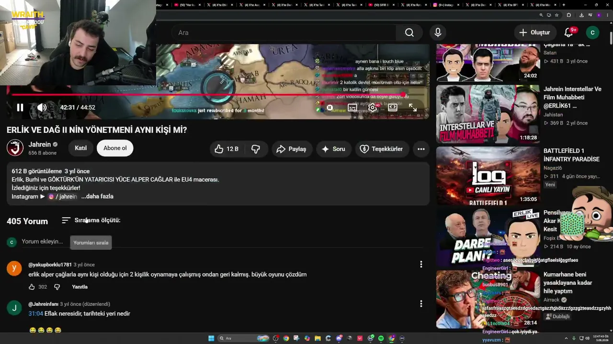Open the Sıralama ölçütü sort dropdown
This screenshot has height=344, width=613.
click(91, 220)
